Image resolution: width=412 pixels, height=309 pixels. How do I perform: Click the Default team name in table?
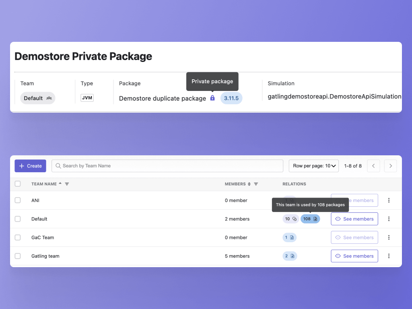pyautogui.click(x=39, y=219)
